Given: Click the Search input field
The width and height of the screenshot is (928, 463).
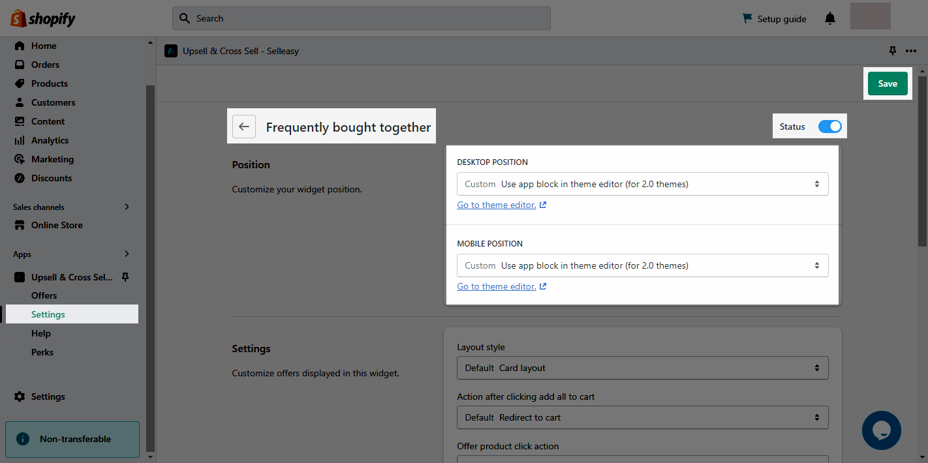Looking at the screenshot, I should tap(362, 18).
